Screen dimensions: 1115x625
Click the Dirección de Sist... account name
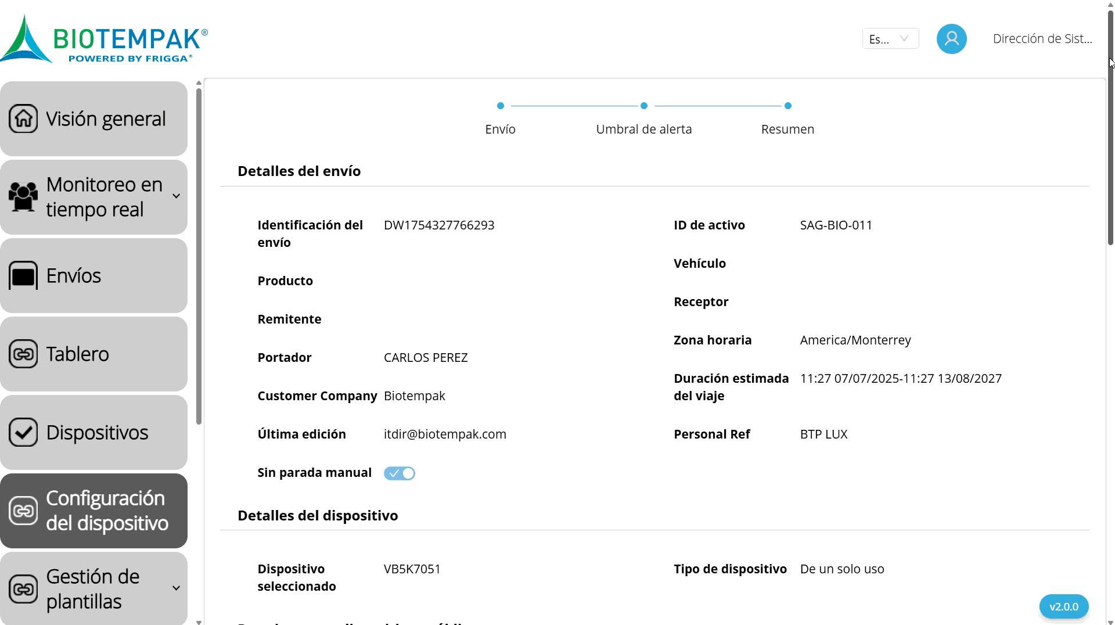pyautogui.click(x=1042, y=39)
